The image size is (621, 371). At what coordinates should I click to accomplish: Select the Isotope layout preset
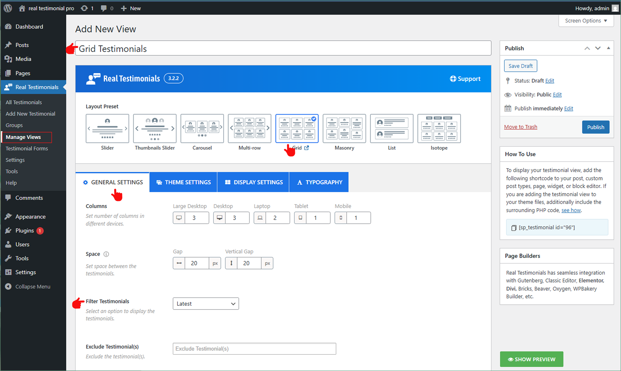pyautogui.click(x=439, y=128)
